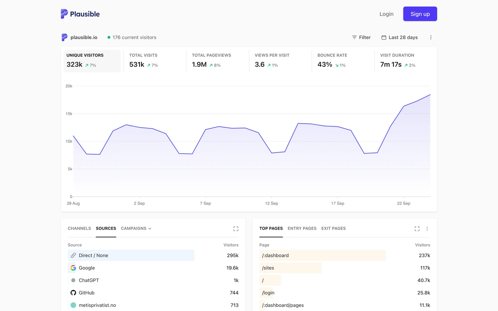Screen dimensions: 498x311
Task: Select the Total Visits metric
Action: (x=155, y=61)
